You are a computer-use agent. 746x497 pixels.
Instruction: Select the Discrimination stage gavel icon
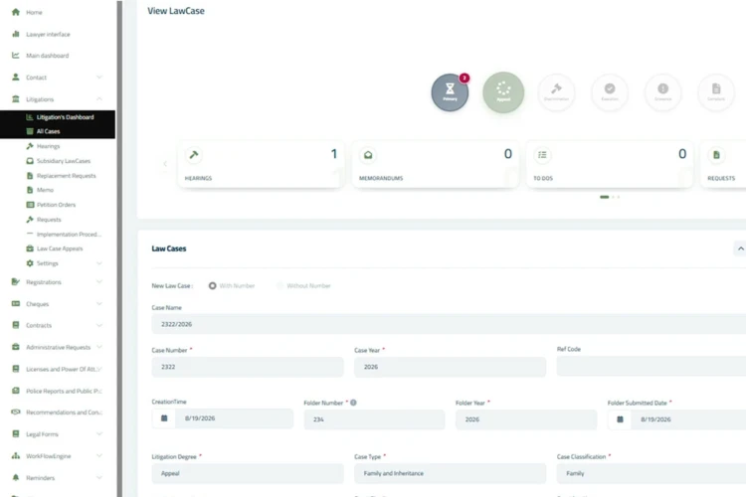(x=556, y=88)
